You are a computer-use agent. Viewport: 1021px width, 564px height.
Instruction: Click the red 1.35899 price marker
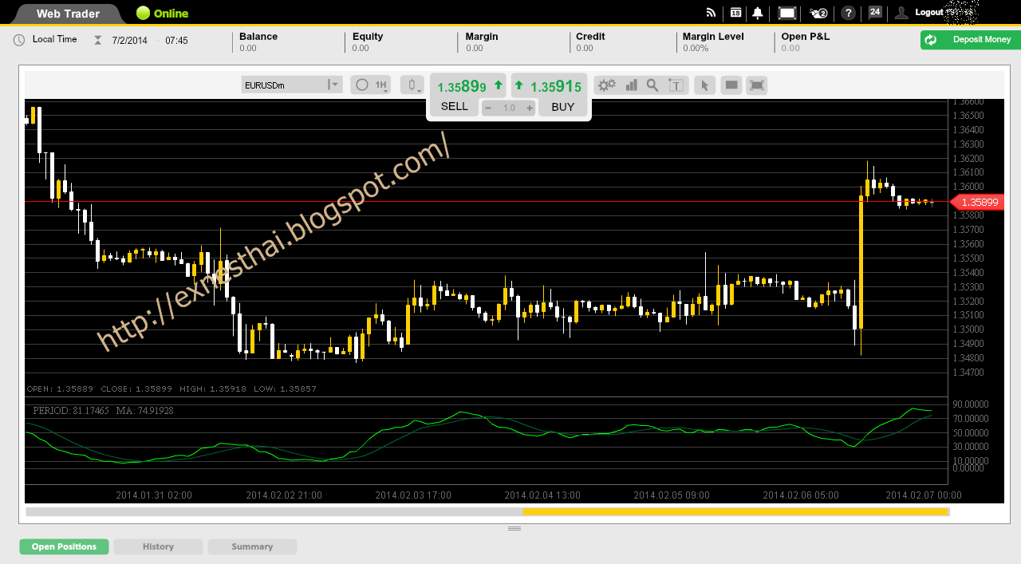pos(978,203)
